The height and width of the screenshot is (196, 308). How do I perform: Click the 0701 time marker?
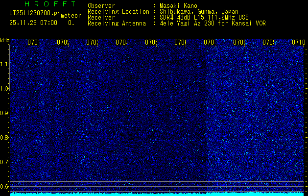tap(33, 42)
